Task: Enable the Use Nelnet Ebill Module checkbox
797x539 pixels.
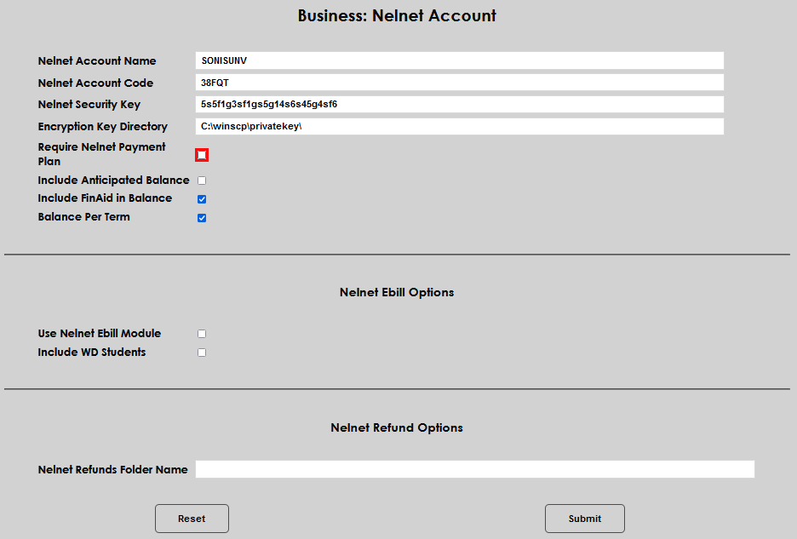Action: click(x=202, y=333)
